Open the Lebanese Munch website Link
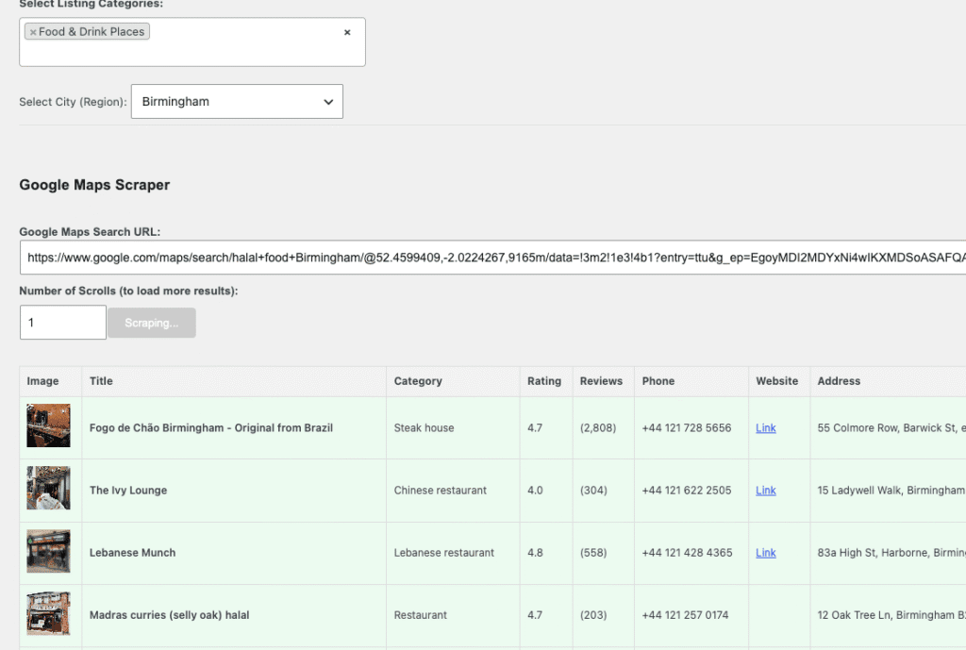 pyautogui.click(x=766, y=553)
